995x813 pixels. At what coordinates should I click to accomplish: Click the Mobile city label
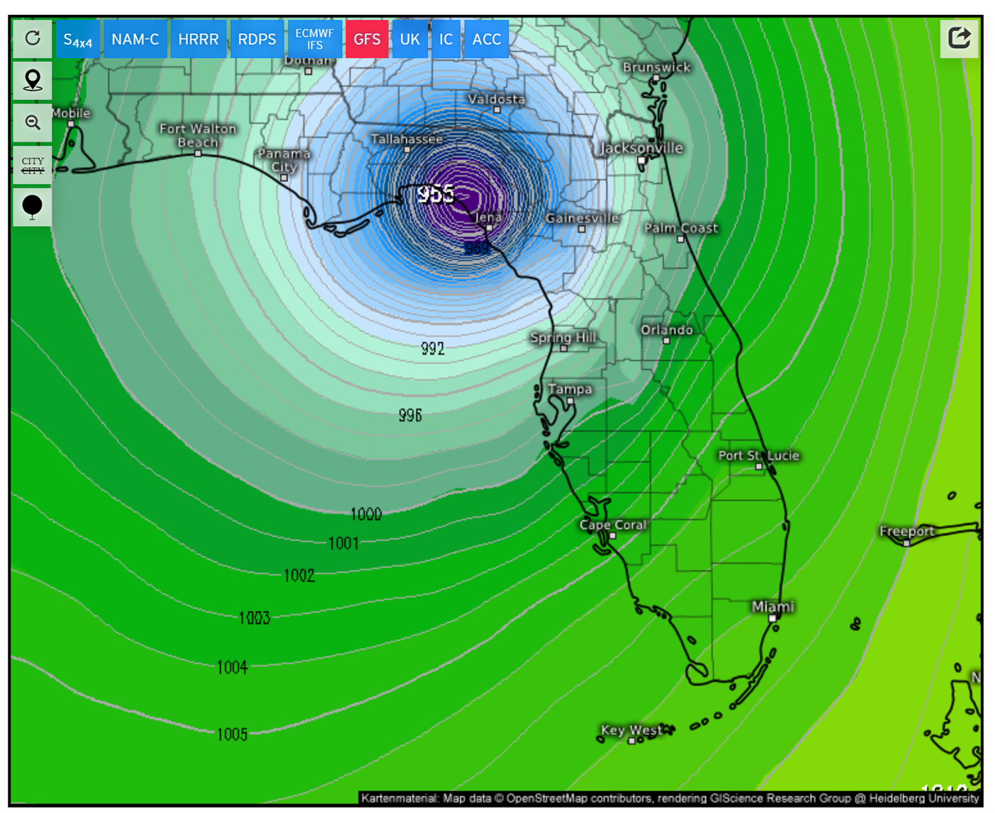click(x=71, y=113)
